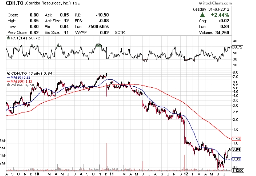
Task: Click the blue MA(50) legend line
Action: pyautogui.click(x=8, y=77)
